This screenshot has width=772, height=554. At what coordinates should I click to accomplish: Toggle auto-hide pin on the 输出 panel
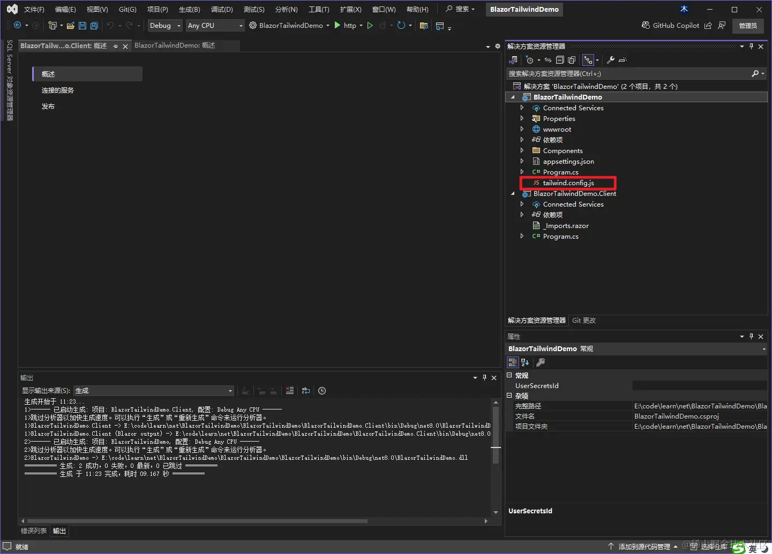(484, 378)
